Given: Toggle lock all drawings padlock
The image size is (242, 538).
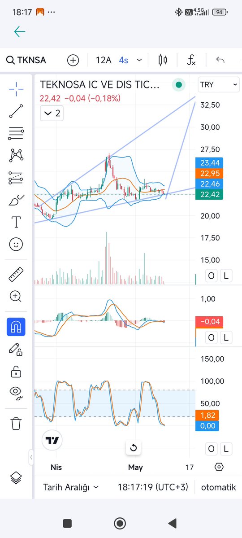Looking at the screenshot, I should click(x=16, y=372).
